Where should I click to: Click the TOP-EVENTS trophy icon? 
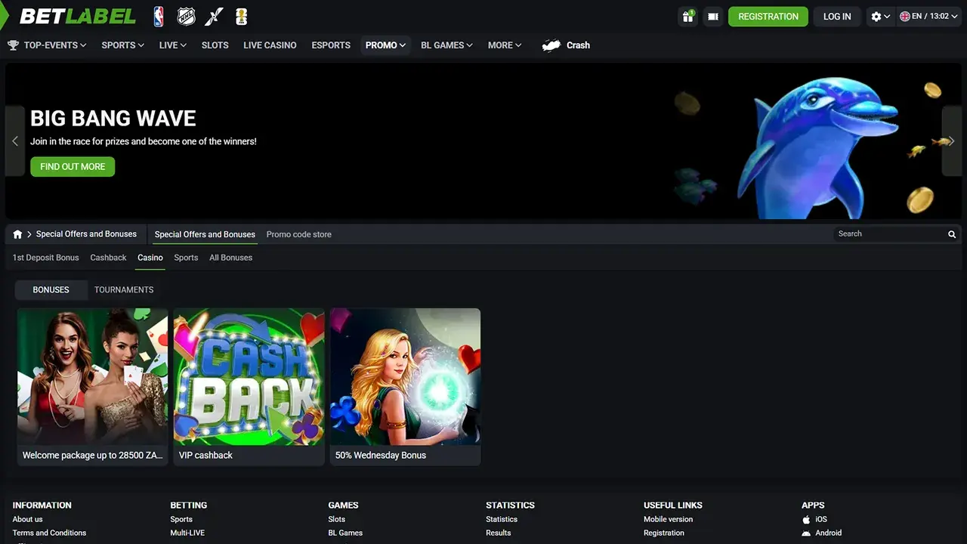[x=13, y=45]
